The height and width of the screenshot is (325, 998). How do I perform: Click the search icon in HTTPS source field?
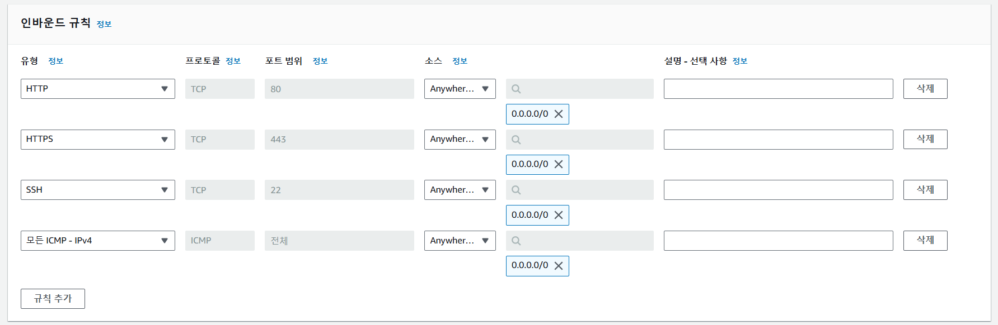(516, 140)
